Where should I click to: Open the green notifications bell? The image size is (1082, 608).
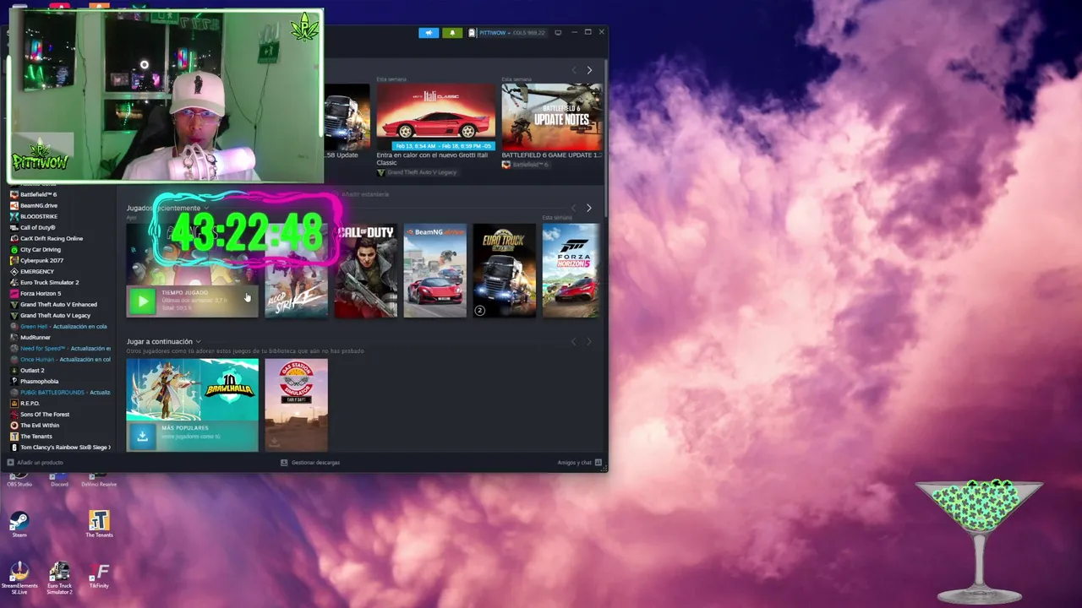(x=451, y=33)
